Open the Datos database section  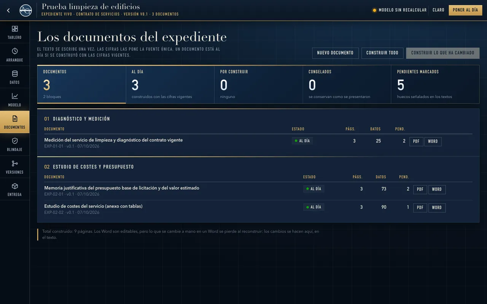(x=14, y=77)
